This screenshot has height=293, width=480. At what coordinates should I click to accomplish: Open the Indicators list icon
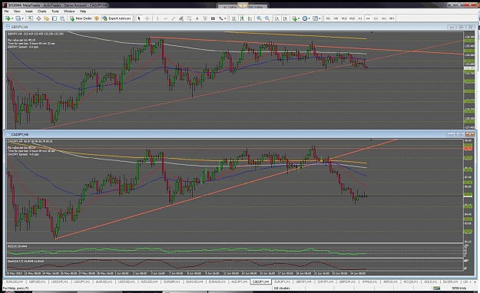point(294,18)
